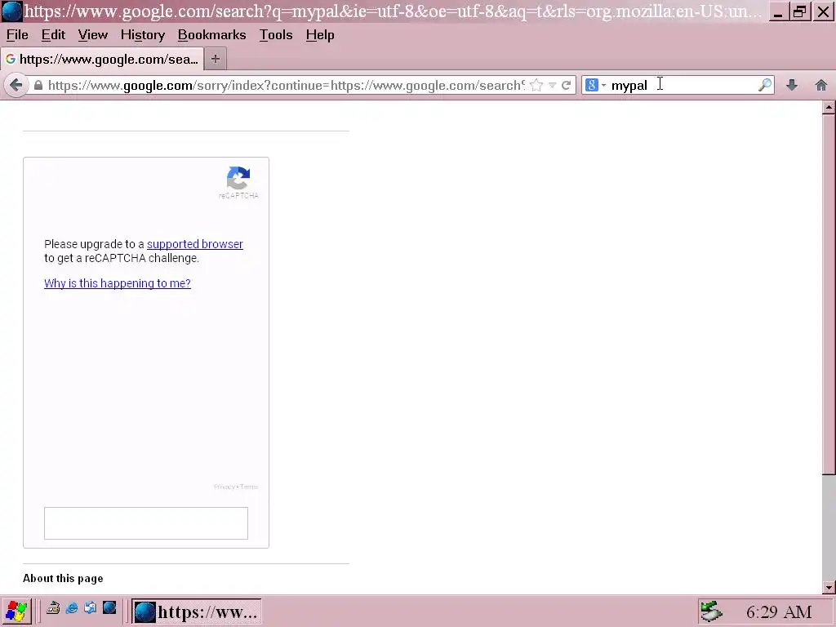Go to the Home page icon

pyautogui.click(x=821, y=85)
